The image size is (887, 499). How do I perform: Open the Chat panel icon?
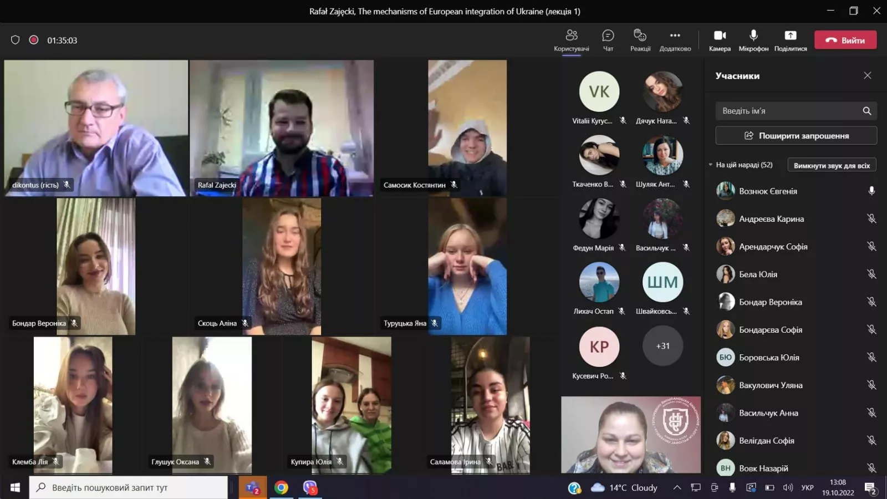[608, 36]
